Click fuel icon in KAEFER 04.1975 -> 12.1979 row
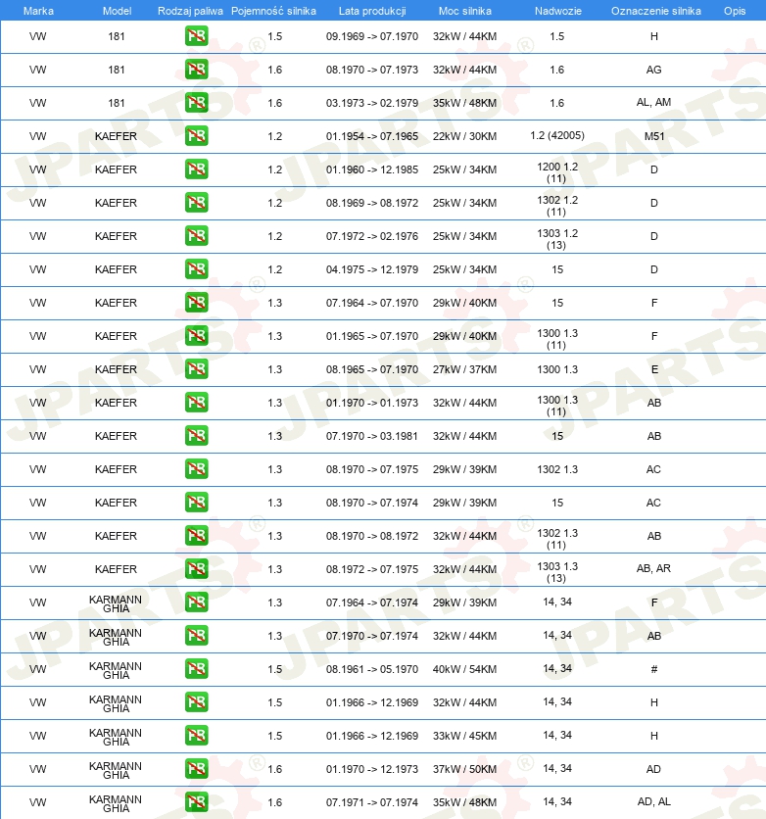 196,269
